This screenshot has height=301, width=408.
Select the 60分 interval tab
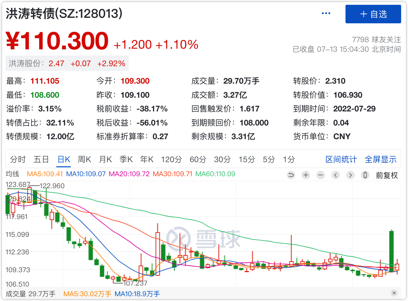tap(198, 159)
